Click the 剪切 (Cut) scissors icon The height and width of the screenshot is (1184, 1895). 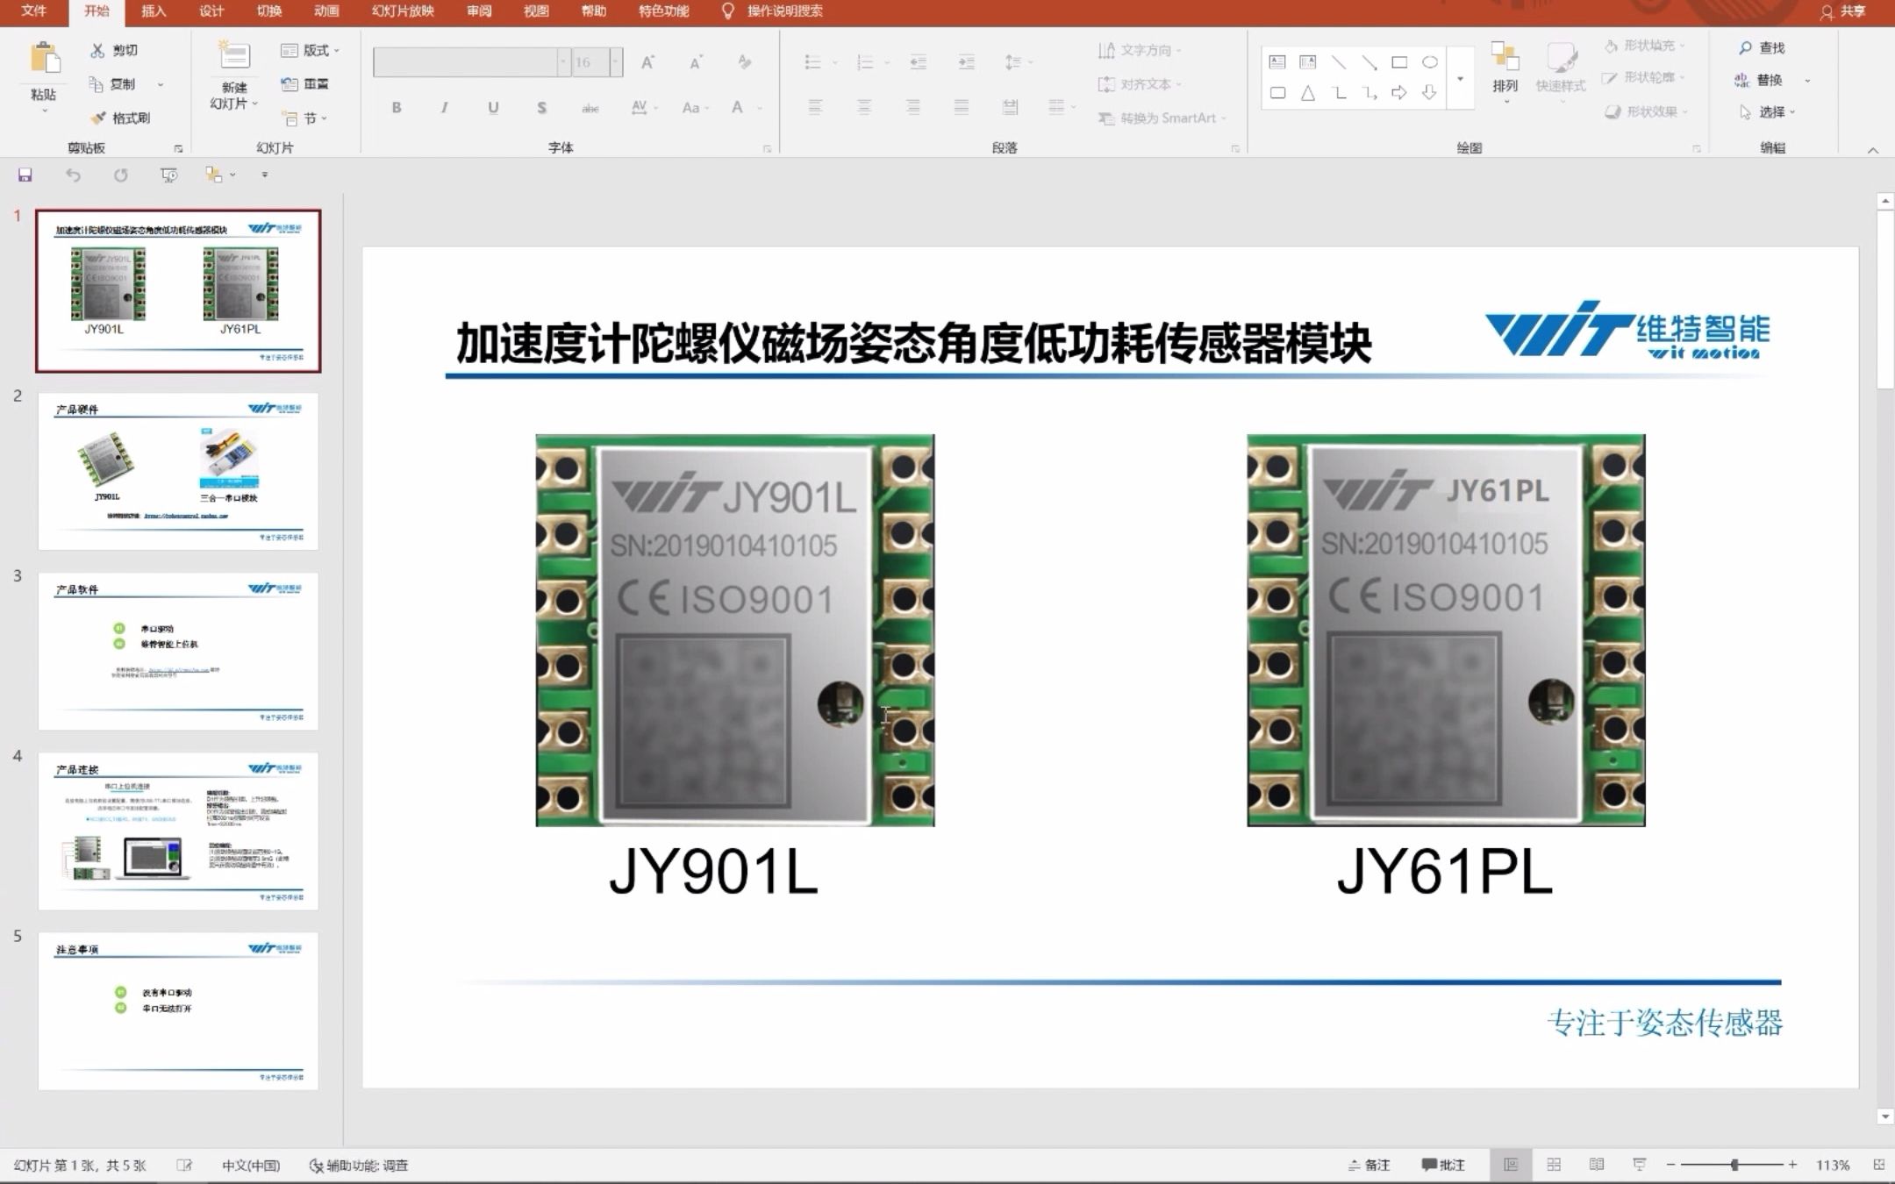(97, 51)
